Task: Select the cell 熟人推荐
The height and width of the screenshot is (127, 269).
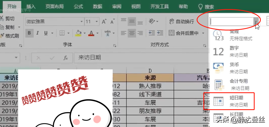Action: pos(150,86)
